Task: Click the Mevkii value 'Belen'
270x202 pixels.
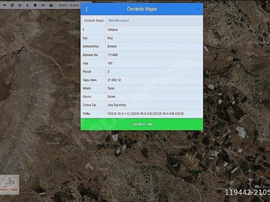Action: pyautogui.click(x=111, y=97)
